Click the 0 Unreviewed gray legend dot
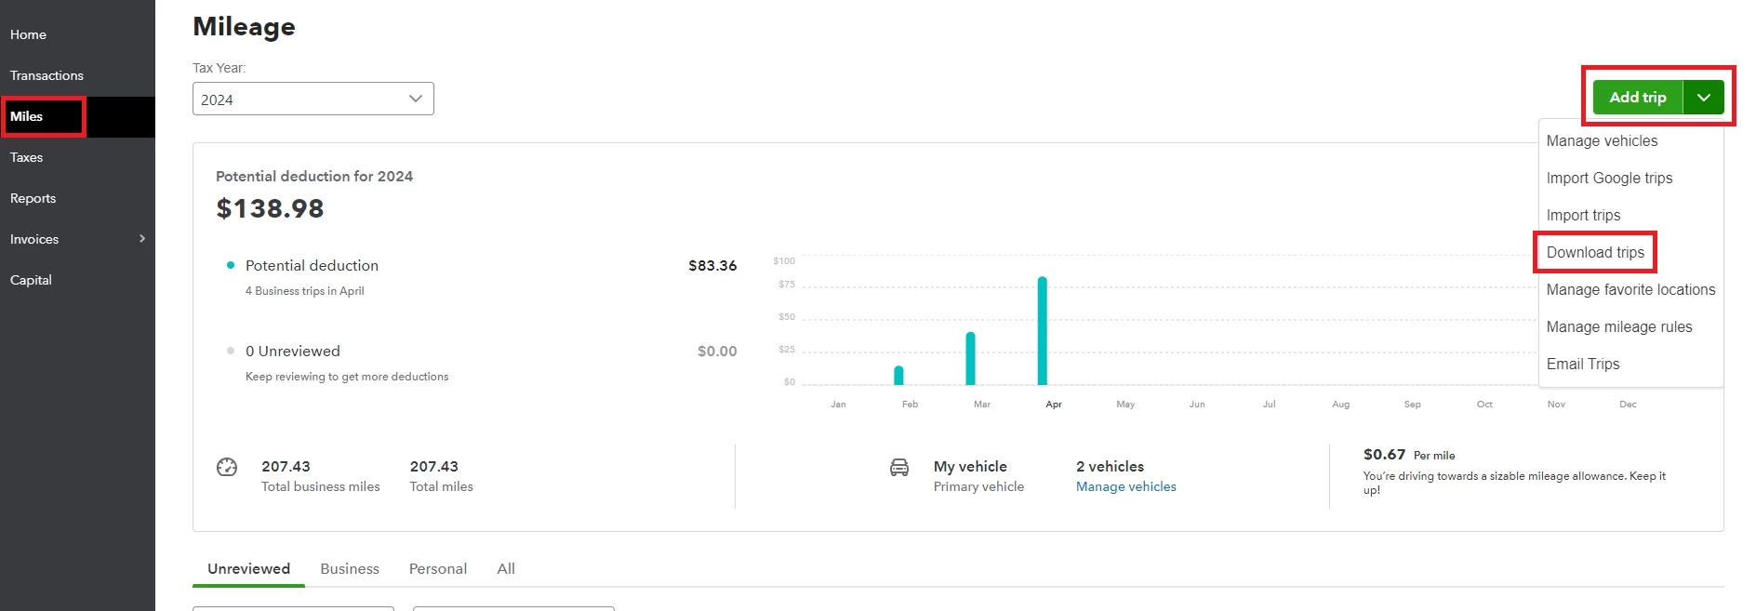The width and height of the screenshot is (1756, 611). click(x=231, y=351)
